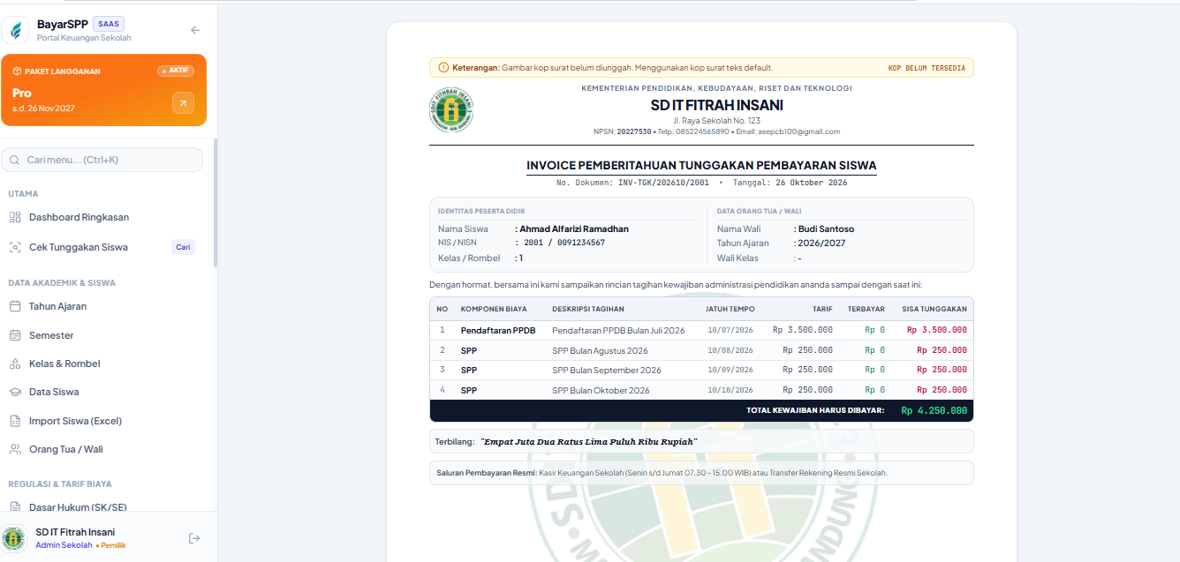The height and width of the screenshot is (562, 1180).
Task: Click the Cari badge next to Cek Tunggakan
Action: (183, 247)
